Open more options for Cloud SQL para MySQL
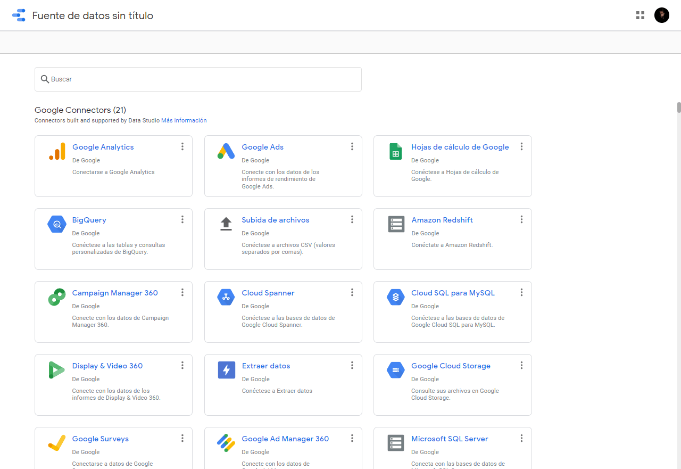This screenshot has height=469, width=681. (522, 292)
